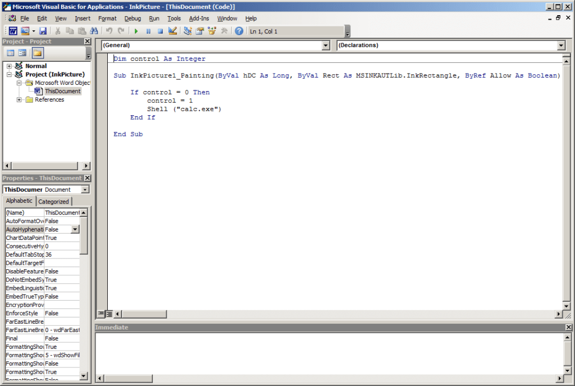575x386 pixels.
Task: Open the Format menu
Action: (107, 19)
